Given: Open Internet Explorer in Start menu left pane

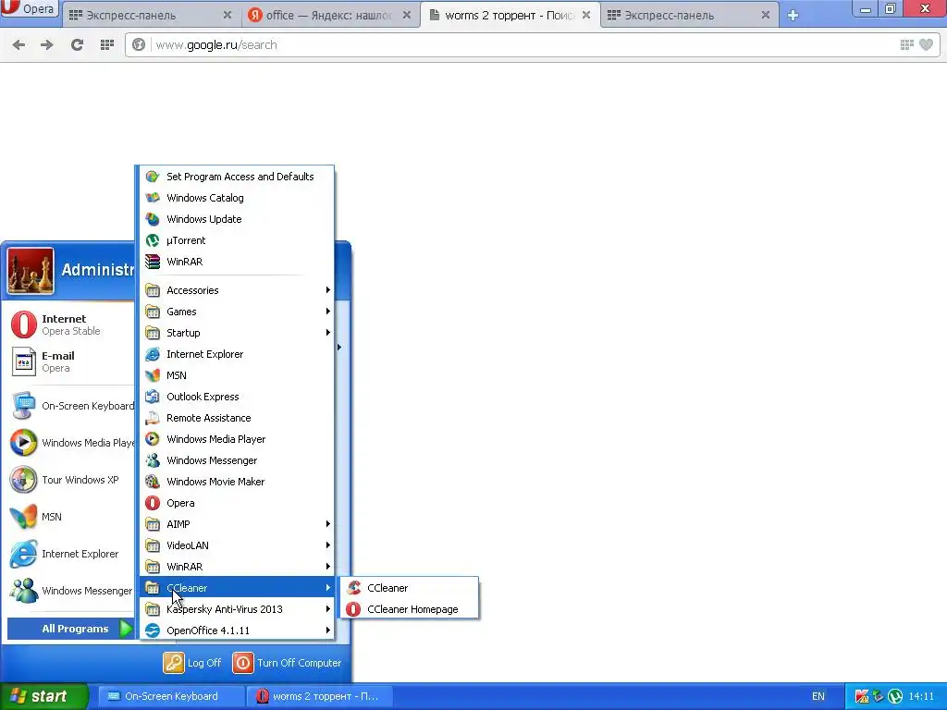Looking at the screenshot, I should (x=71, y=554).
